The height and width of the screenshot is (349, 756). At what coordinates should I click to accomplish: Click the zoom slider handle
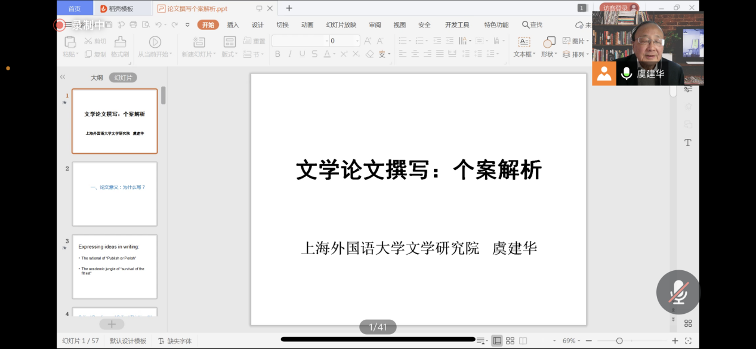(x=619, y=341)
